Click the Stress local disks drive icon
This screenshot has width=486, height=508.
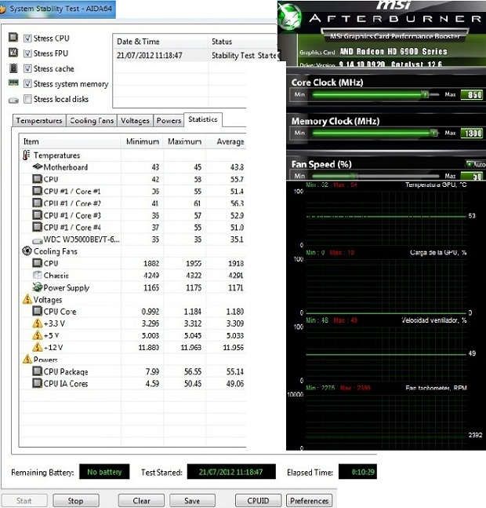tap(13, 101)
